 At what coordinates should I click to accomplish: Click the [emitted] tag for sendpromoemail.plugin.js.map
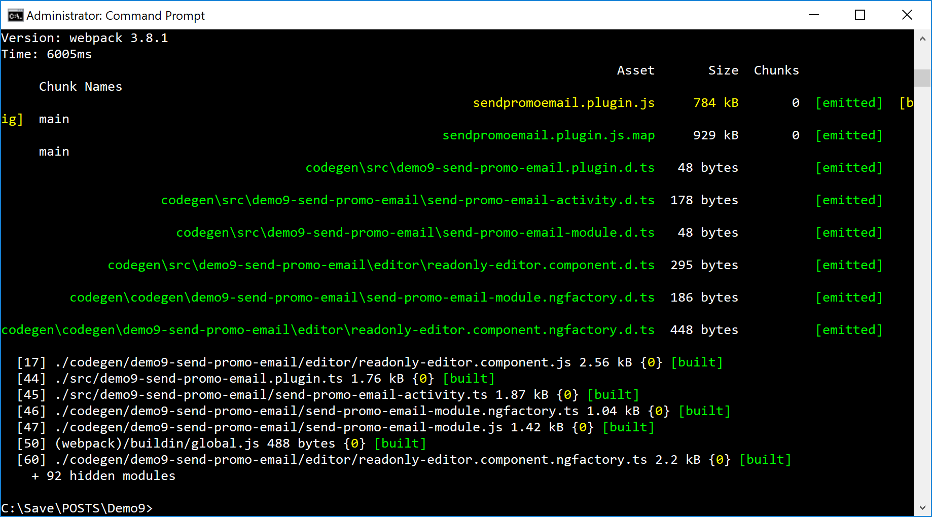[x=849, y=135]
